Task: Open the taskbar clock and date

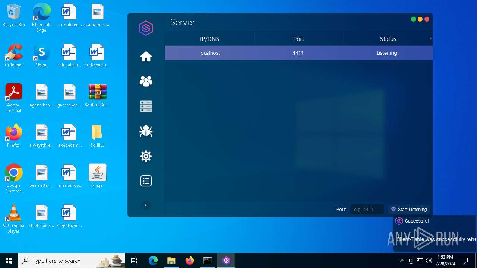Action: 446,261
